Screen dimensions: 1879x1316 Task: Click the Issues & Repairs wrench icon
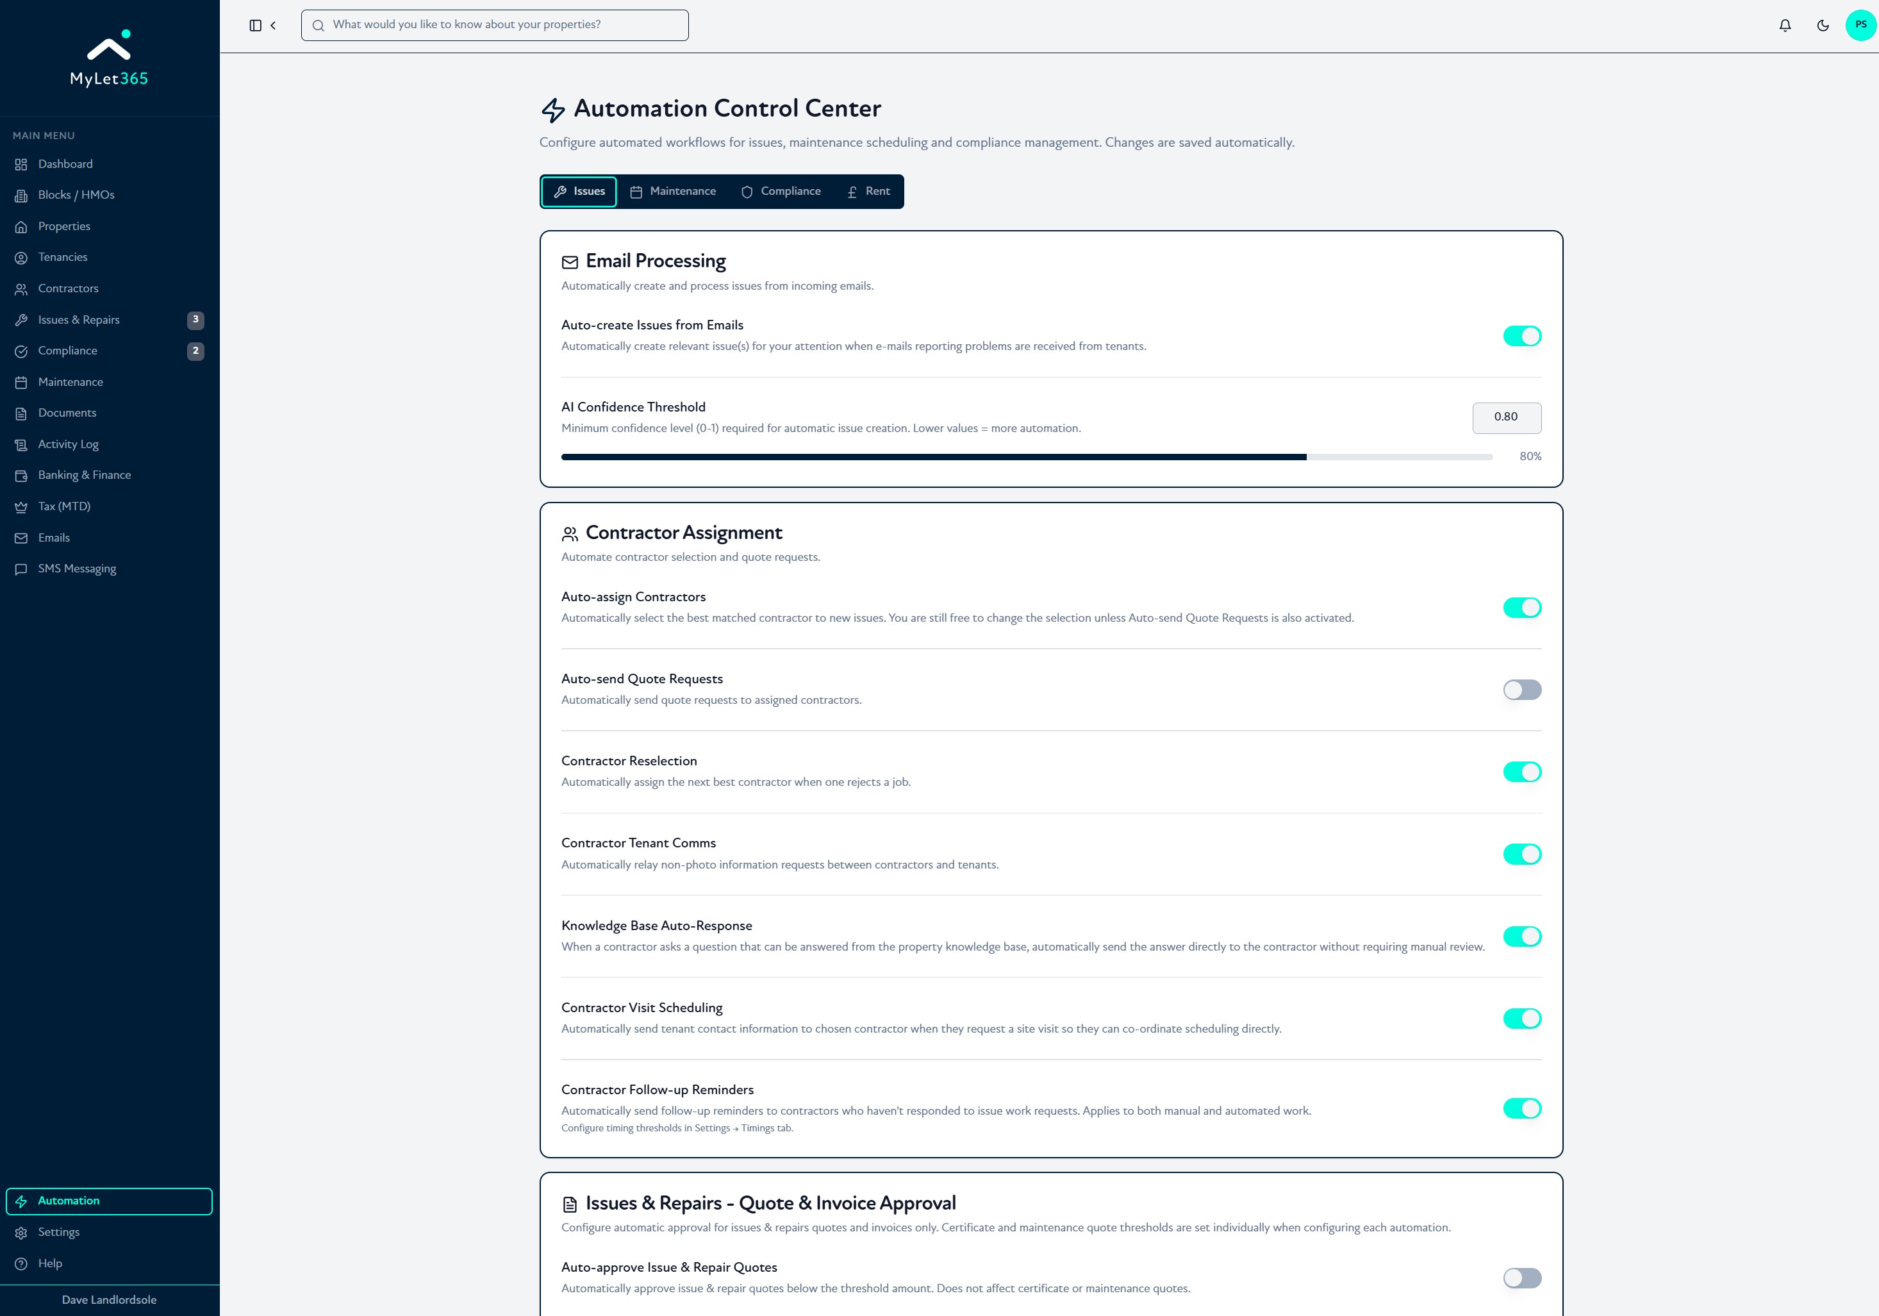[x=21, y=320]
